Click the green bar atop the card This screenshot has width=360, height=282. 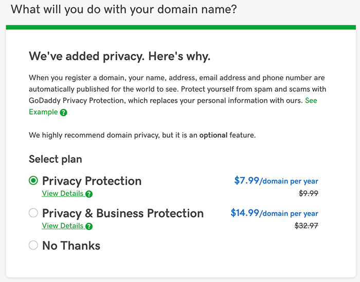pyautogui.click(x=181, y=27)
